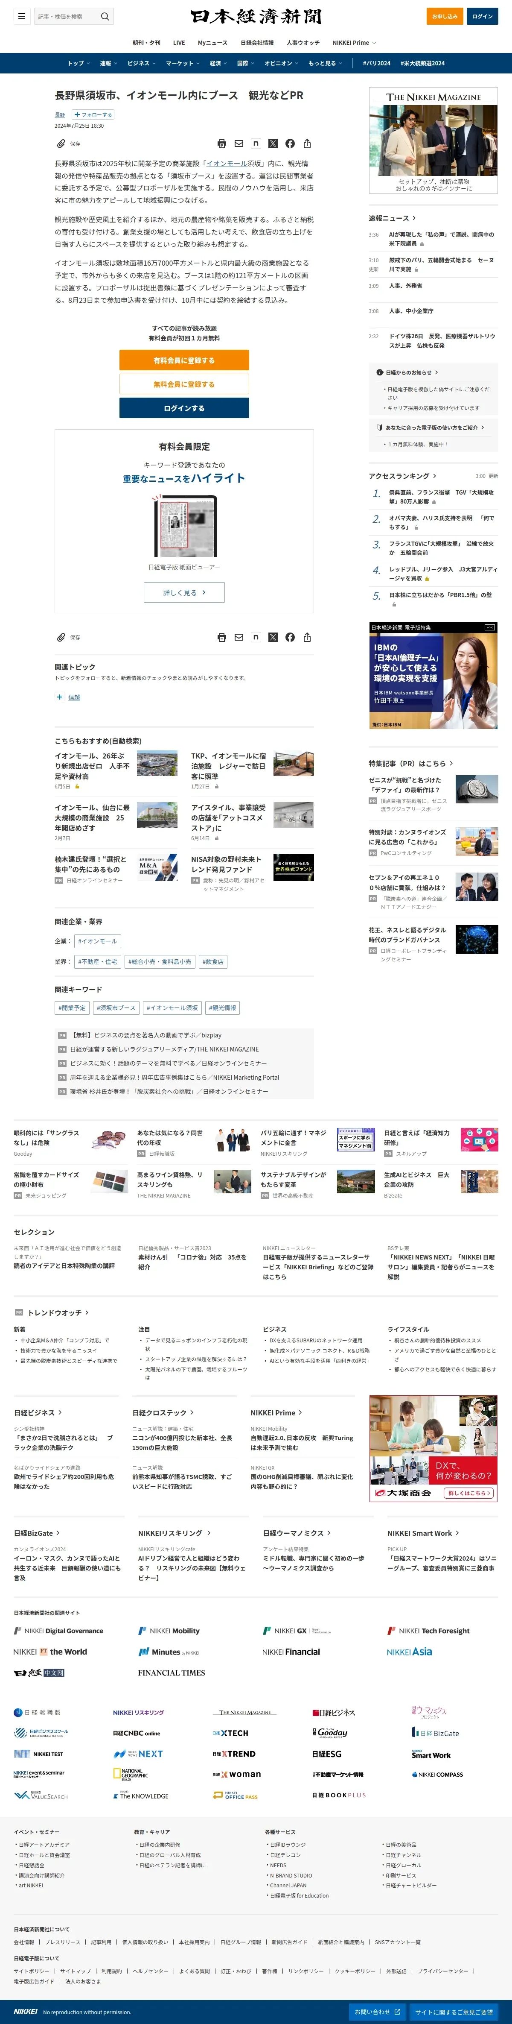The width and height of the screenshot is (512, 2024).
Task: Share on X using the top icon
Action: (273, 144)
